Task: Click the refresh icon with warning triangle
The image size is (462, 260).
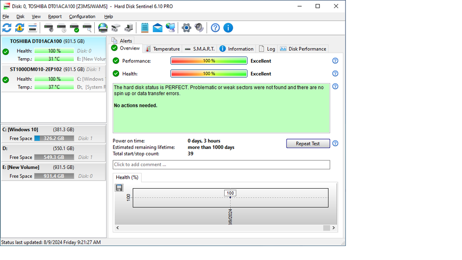Action: coord(20,28)
